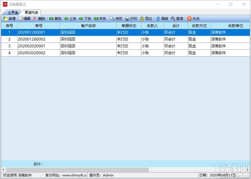Move to next record using 下张
Screen dimensions: 251x179
[x=85, y=19]
